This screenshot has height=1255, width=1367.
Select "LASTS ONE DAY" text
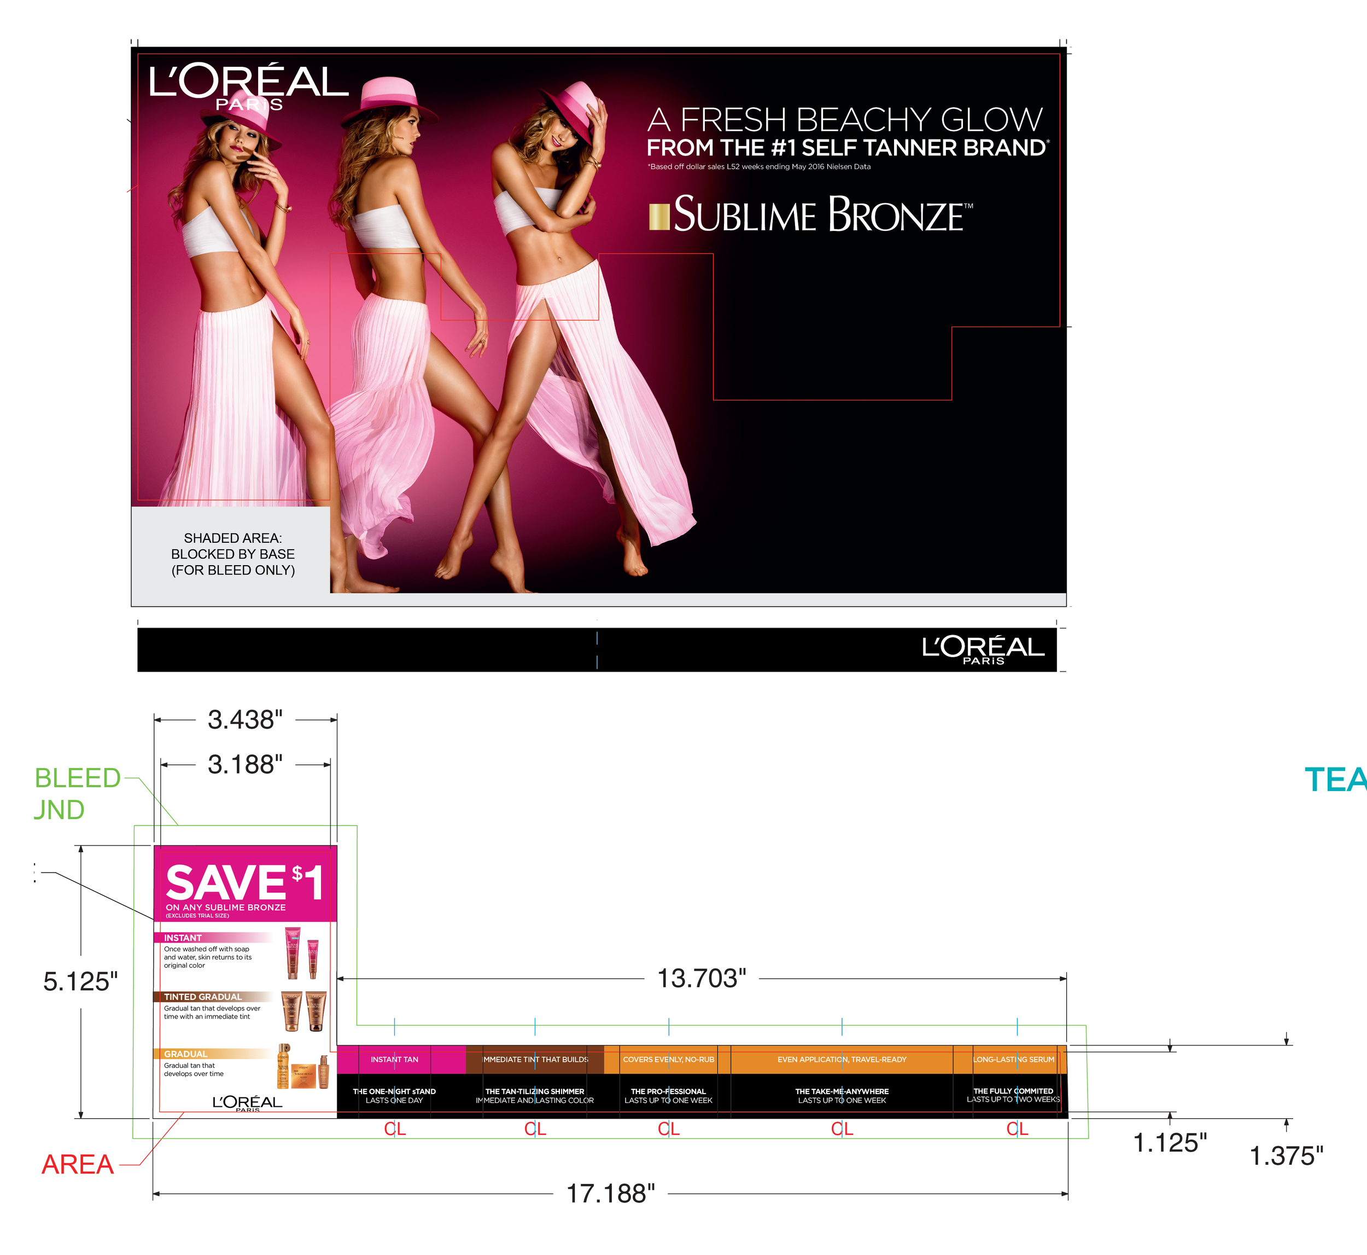pos(394,1100)
